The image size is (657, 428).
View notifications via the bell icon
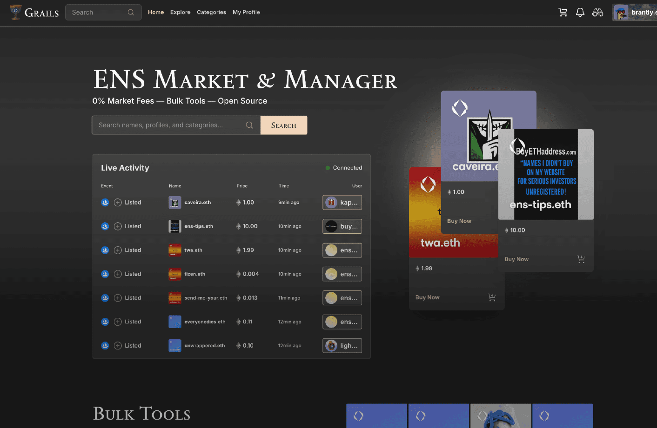(x=580, y=12)
